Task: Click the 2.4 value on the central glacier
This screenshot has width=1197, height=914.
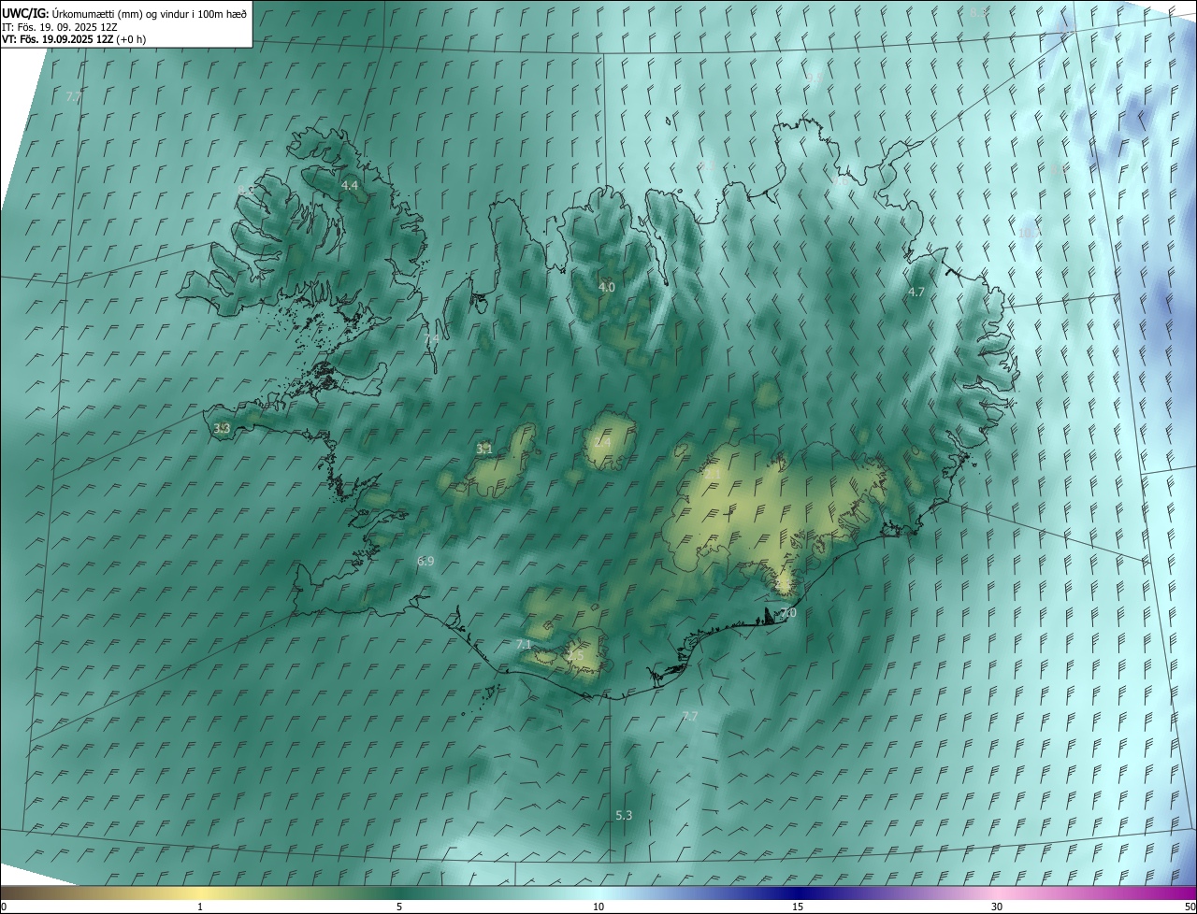Action: 603,441
